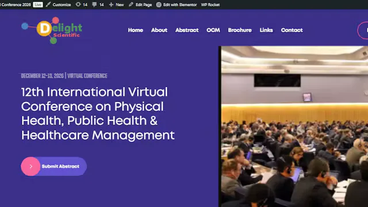Image resolution: width=368 pixels, height=207 pixels.
Task: Open the OCM menu item
Action: point(213,30)
